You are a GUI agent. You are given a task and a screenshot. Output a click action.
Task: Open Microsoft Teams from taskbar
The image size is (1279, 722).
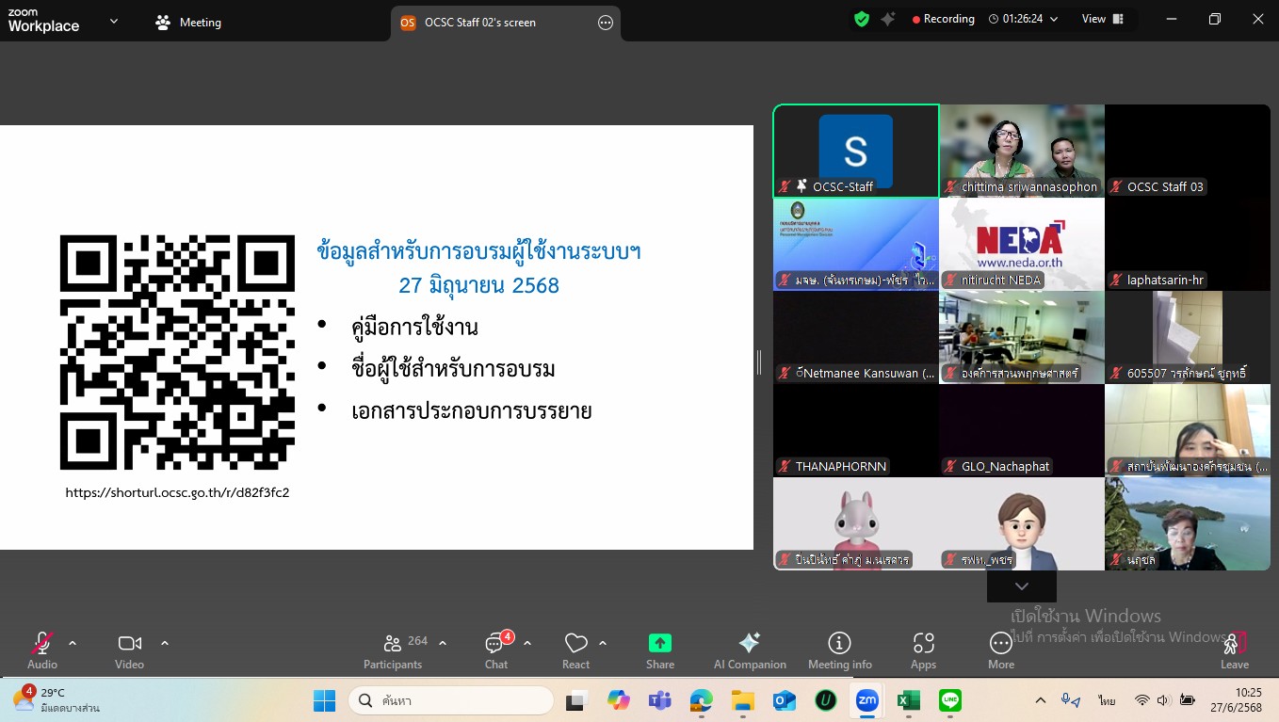click(x=659, y=700)
